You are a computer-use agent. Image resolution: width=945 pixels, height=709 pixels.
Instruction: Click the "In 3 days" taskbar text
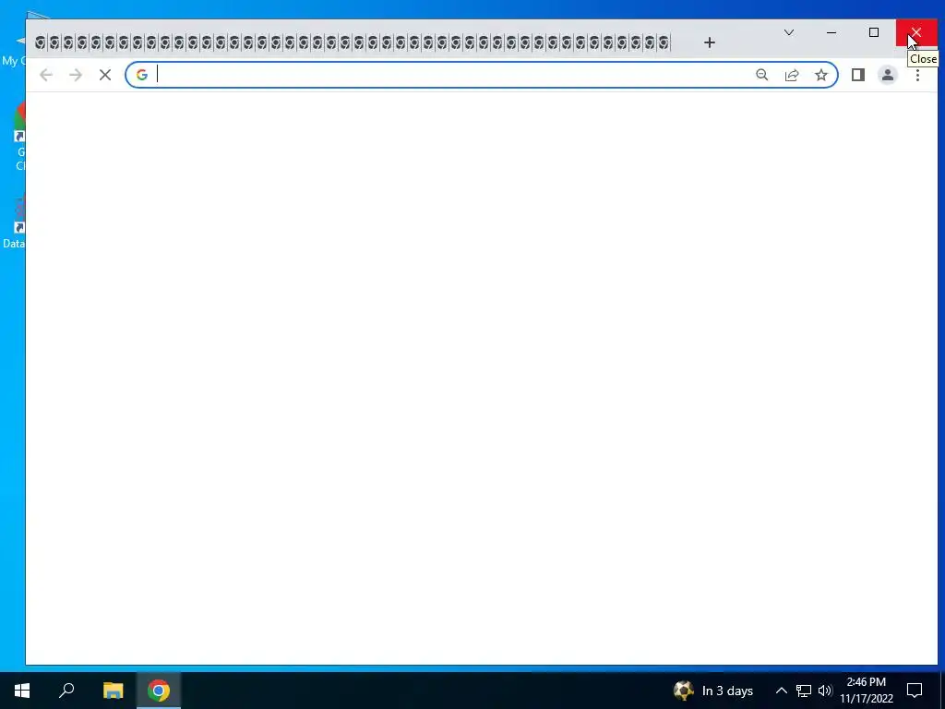tap(727, 691)
